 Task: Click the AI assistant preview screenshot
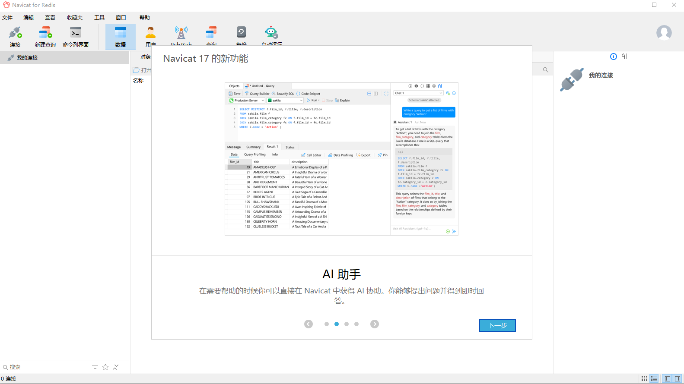pyautogui.click(x=341, y=159)
